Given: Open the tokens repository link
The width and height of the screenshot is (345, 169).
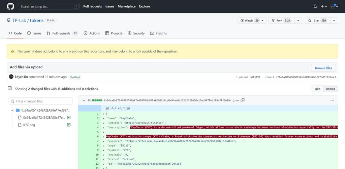Looking at the screenshot, I should [x=36, y=21].
